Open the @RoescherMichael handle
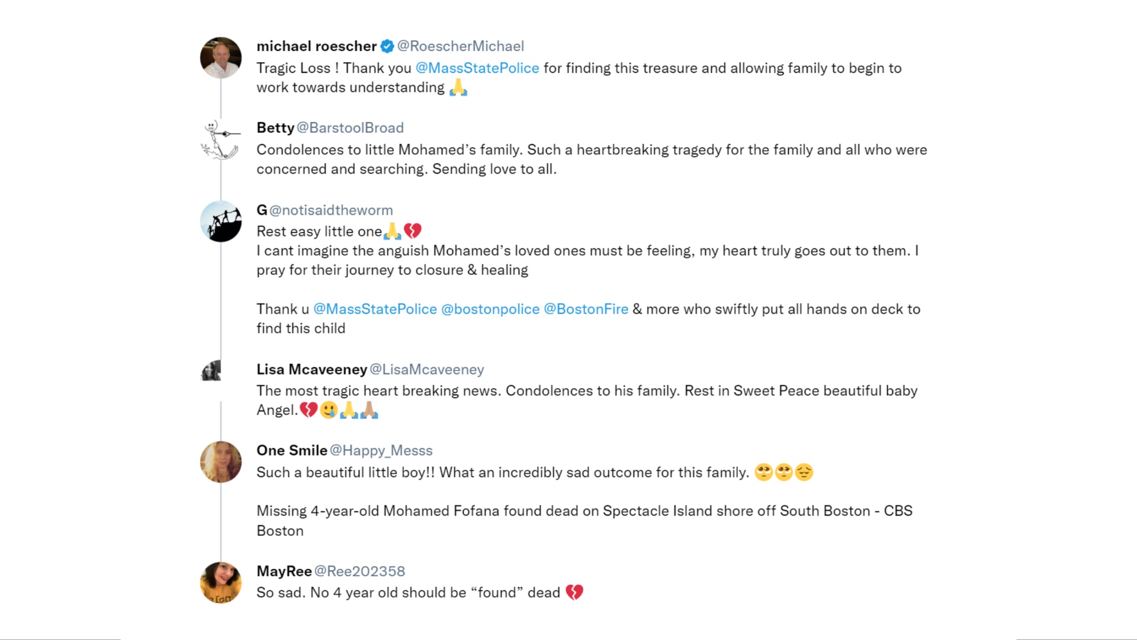1137x640 pixels. click(x=460, y=46)
